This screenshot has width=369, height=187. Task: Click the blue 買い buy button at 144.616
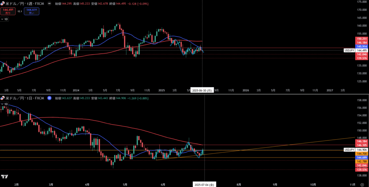[x=31, y=11]
